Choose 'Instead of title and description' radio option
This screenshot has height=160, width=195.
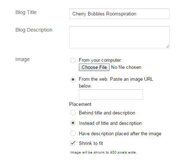73,123
